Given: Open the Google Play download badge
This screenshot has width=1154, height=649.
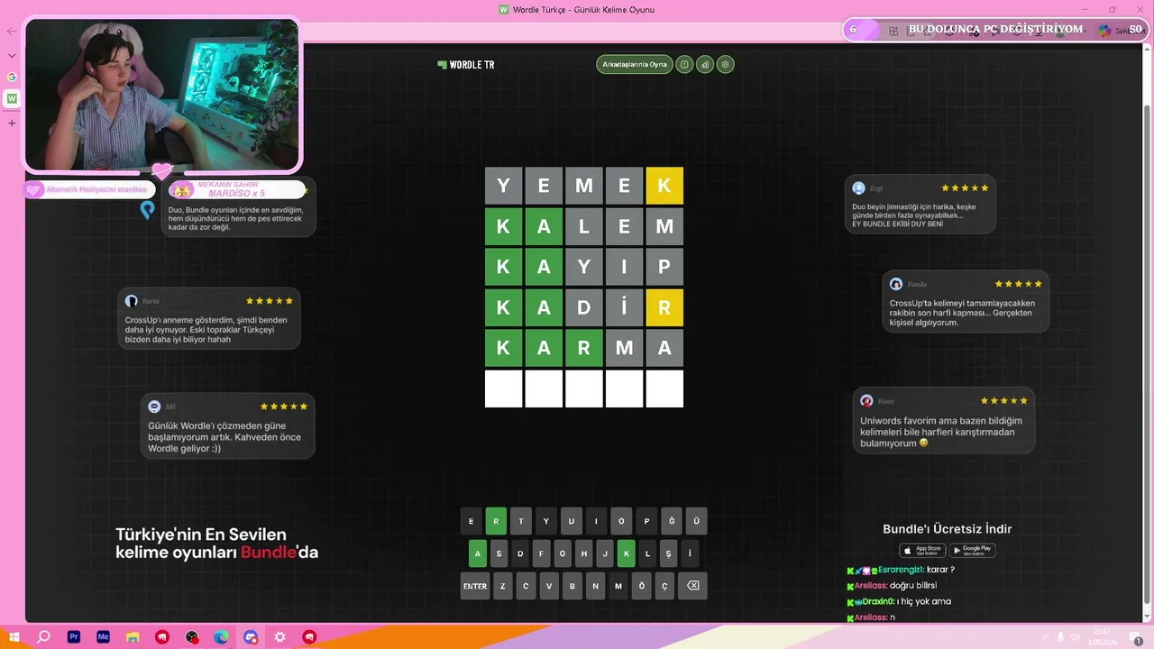Looking at the screenshot, I should (x=972, y=550).
